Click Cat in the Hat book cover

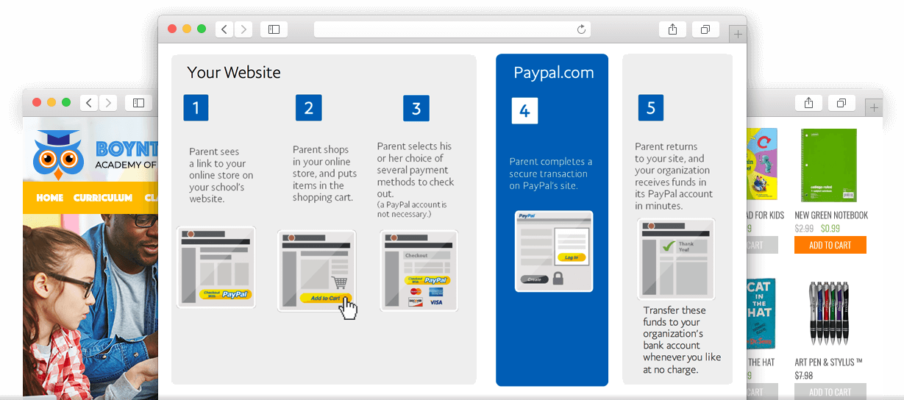point(761,312)
